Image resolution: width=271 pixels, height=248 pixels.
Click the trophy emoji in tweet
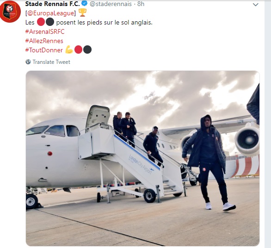tap(82, 13)
